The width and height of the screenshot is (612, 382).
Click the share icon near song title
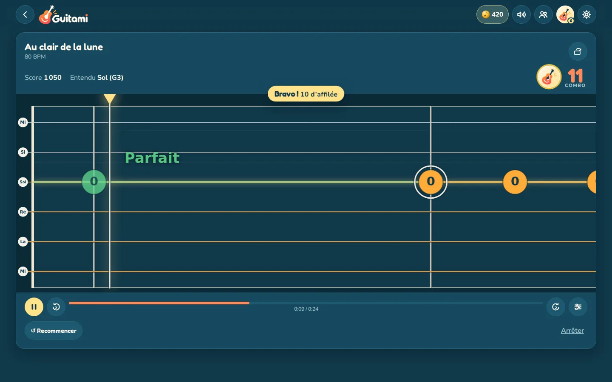click(578, 51)
